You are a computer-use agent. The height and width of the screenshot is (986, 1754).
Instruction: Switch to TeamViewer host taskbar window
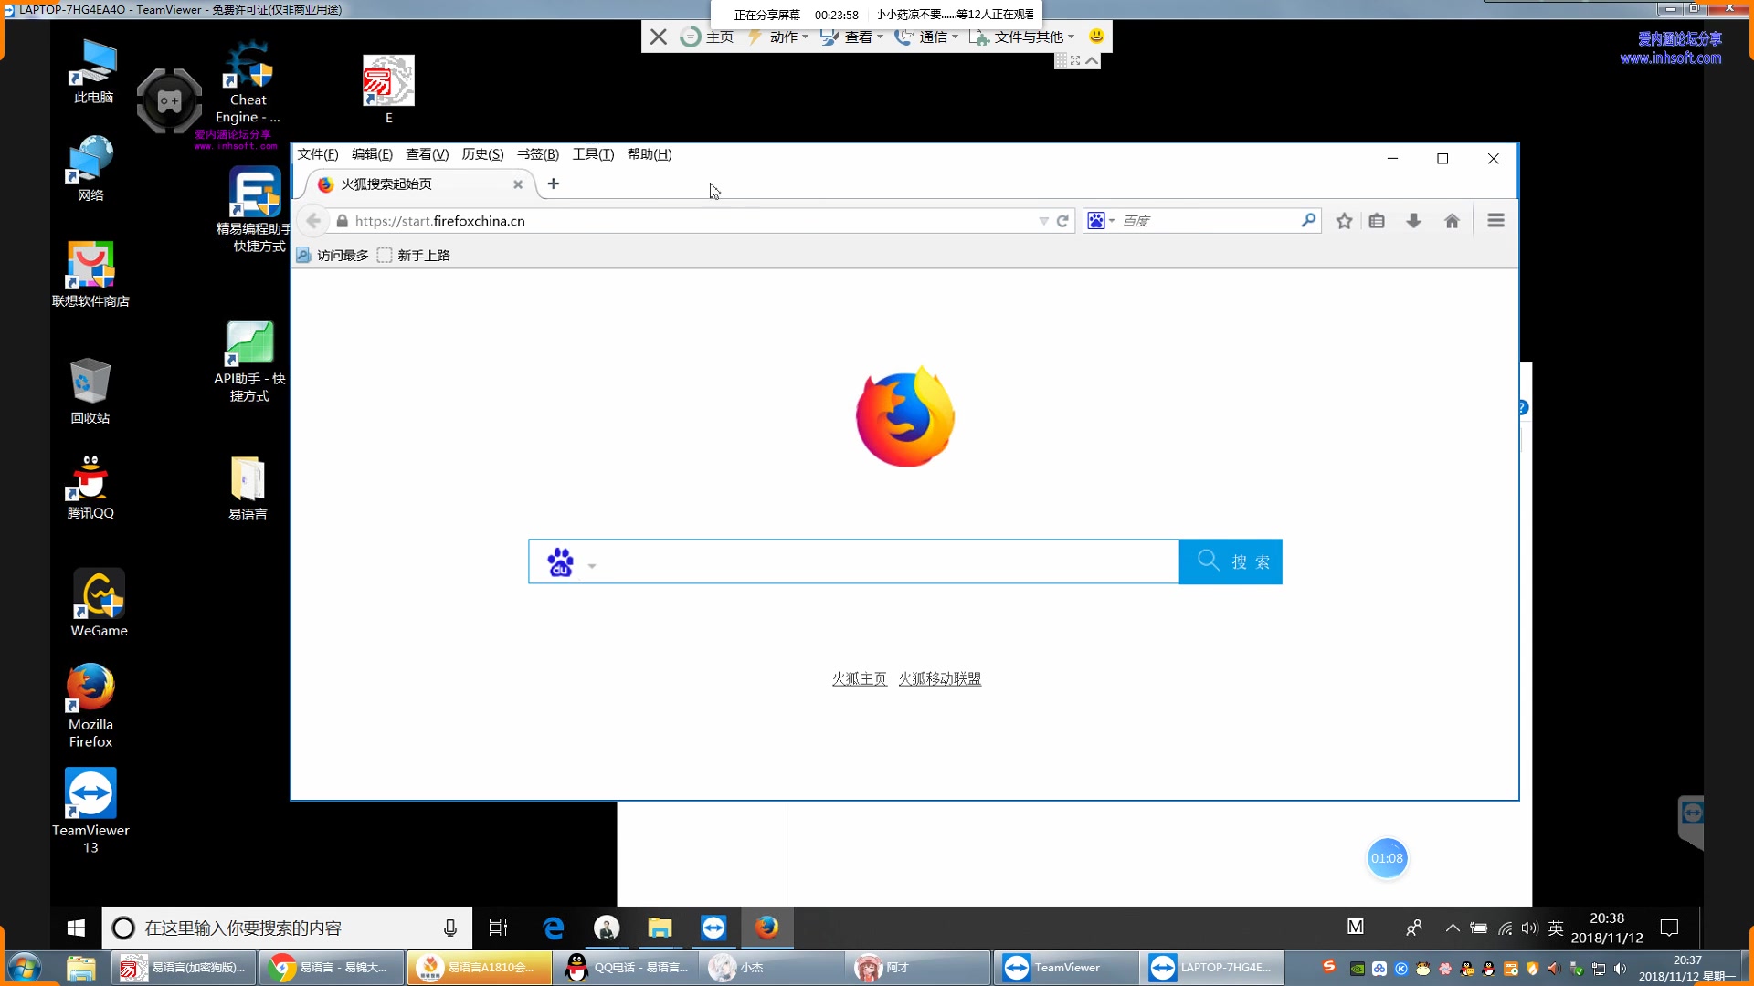point(1065,968)
